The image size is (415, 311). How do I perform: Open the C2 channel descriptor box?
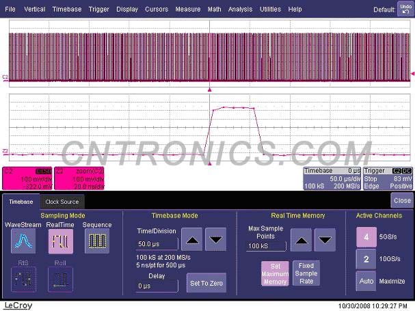coord(27,177)
